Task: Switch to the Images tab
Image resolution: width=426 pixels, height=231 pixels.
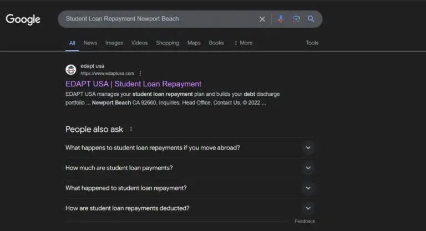Action: click(x=114, y=43)
